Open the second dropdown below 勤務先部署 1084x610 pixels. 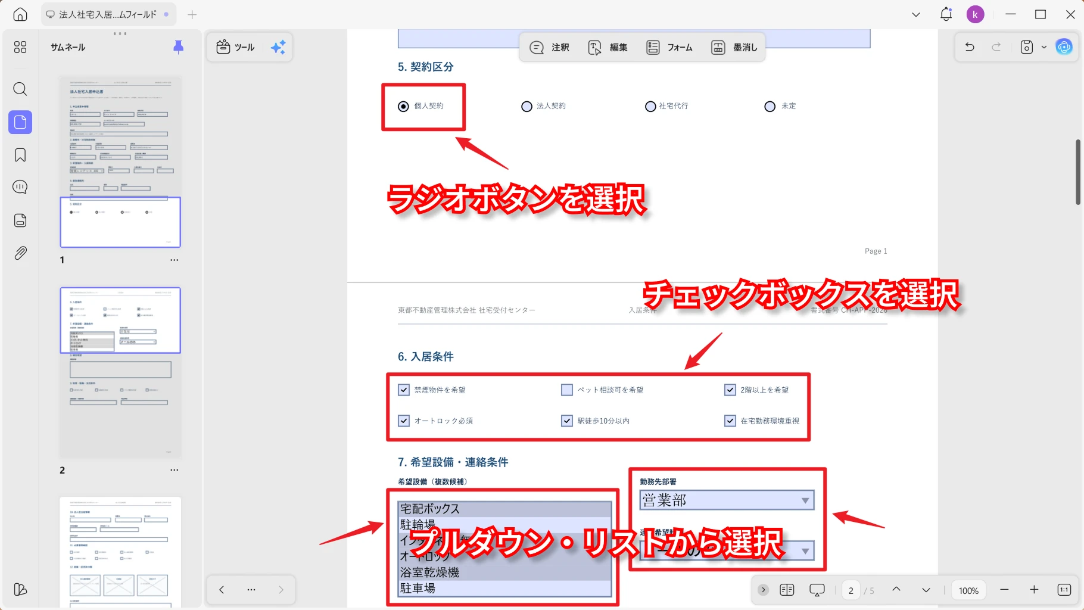[x=727, y=550]
